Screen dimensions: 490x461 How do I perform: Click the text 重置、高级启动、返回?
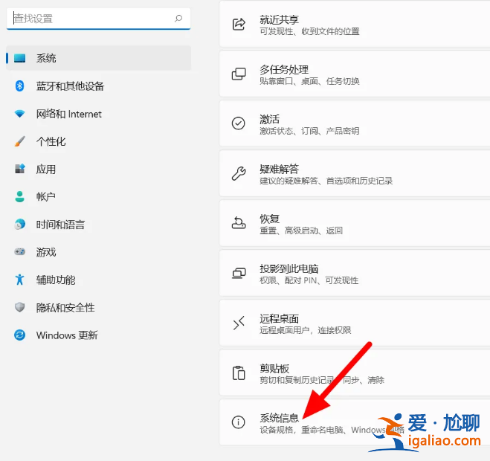pyautogui.click(x=301, y=230)
